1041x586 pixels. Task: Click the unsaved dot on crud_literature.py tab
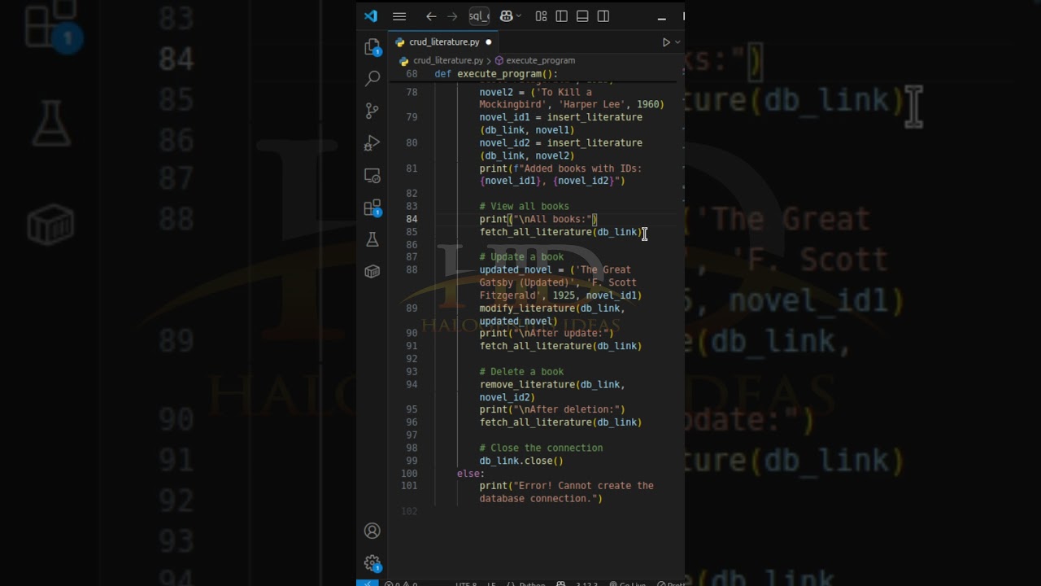[489, 42]
